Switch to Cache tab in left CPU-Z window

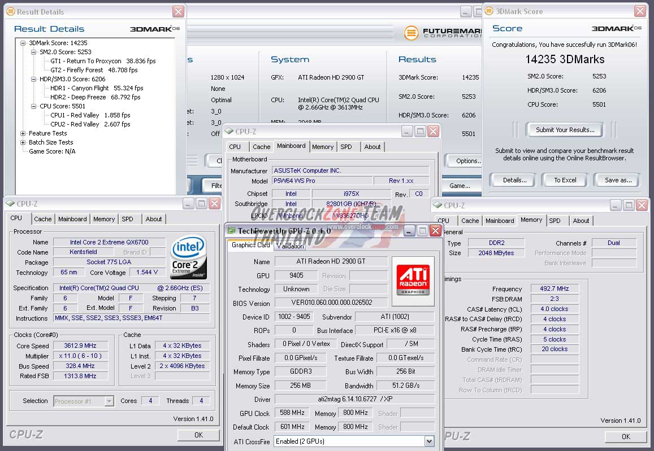coord(42,219)
